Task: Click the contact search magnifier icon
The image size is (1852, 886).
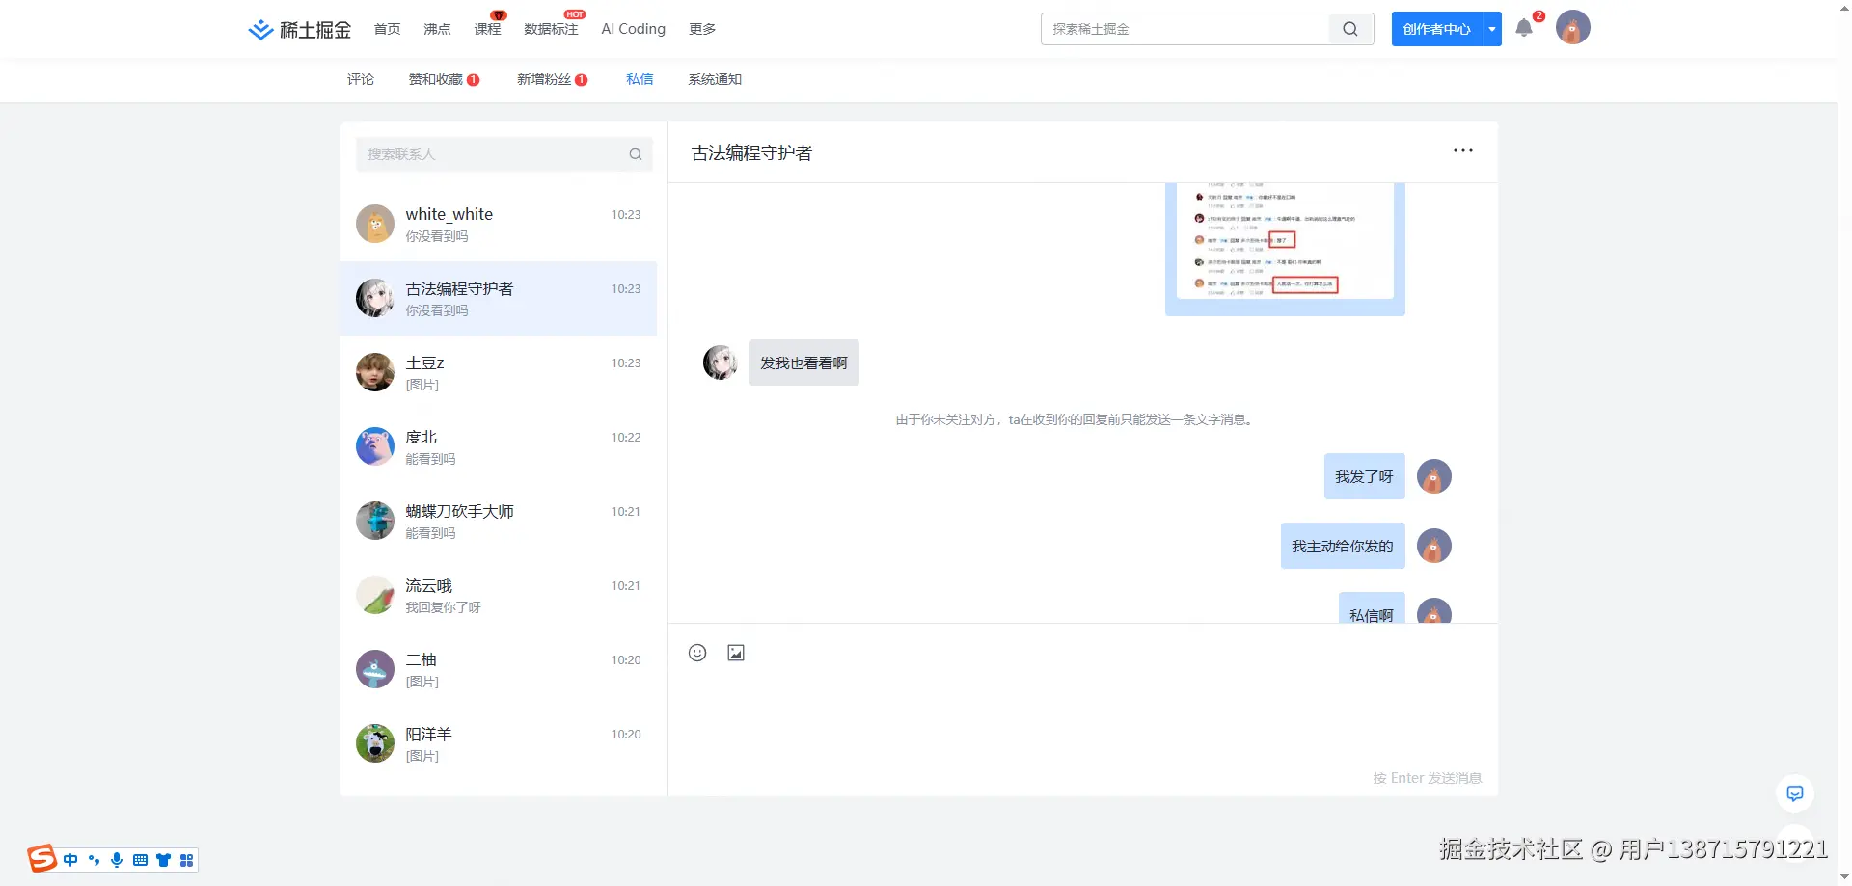Action: (636, 153)
